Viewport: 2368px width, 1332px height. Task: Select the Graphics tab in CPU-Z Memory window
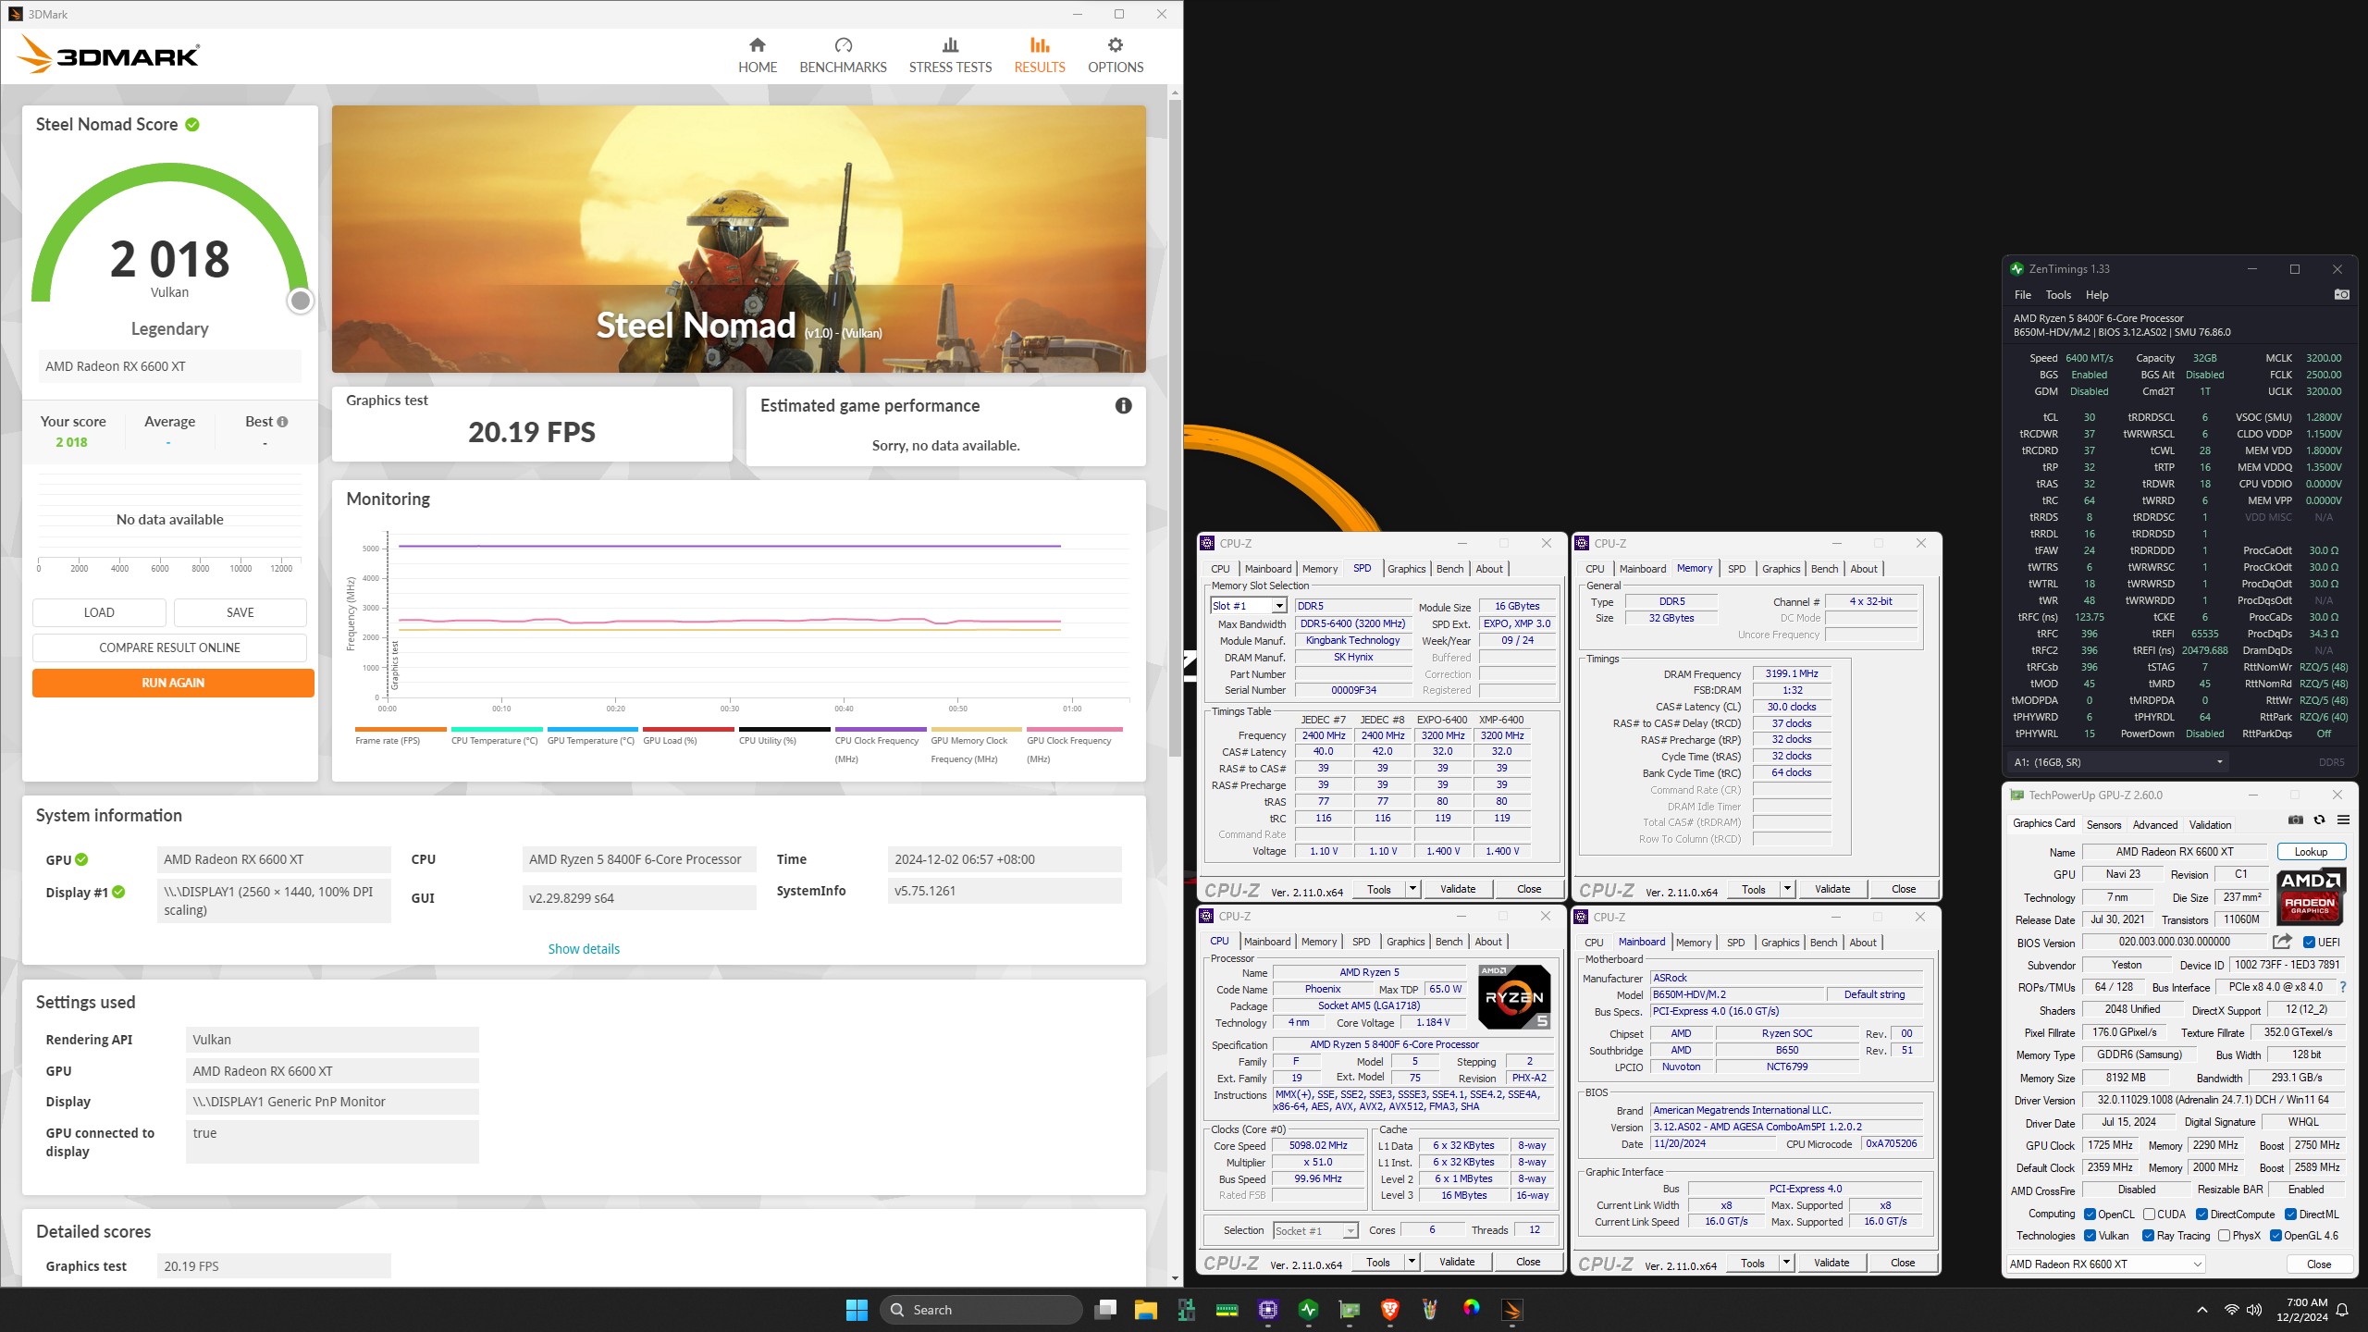(1781, 569)
